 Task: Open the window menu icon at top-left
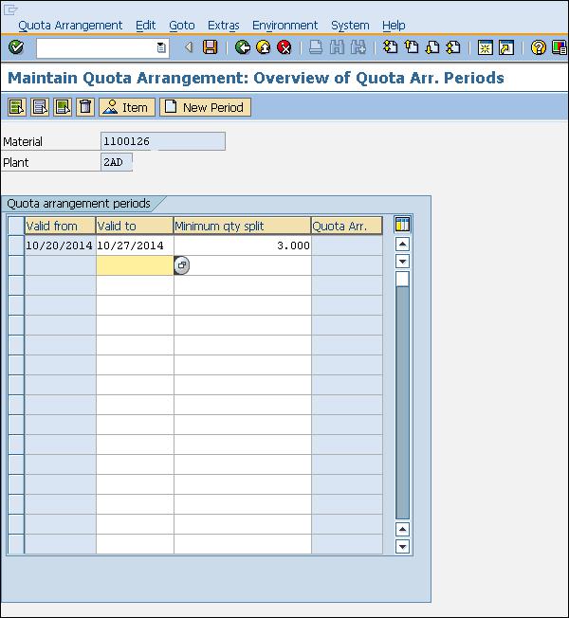[10, 9]
